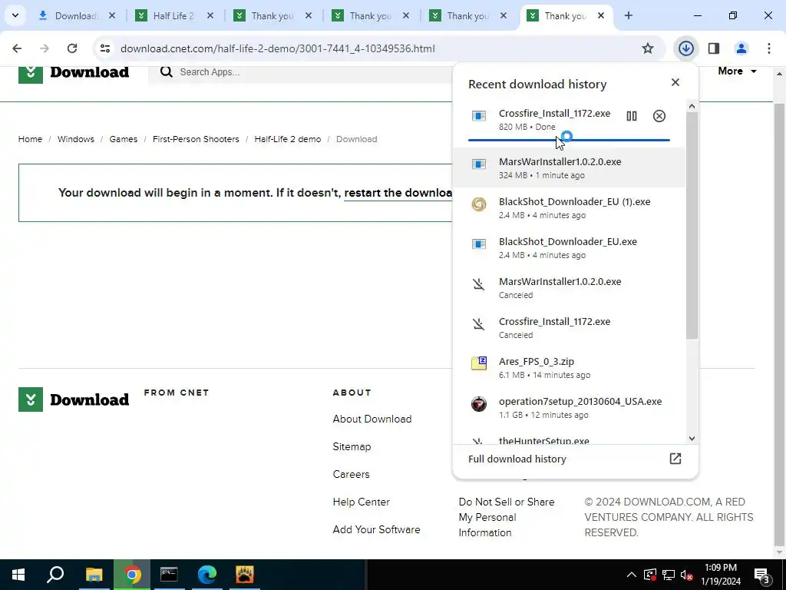Switch to the Half Life 2 tab
Screen dimensions: 786x590
[173, 16]
